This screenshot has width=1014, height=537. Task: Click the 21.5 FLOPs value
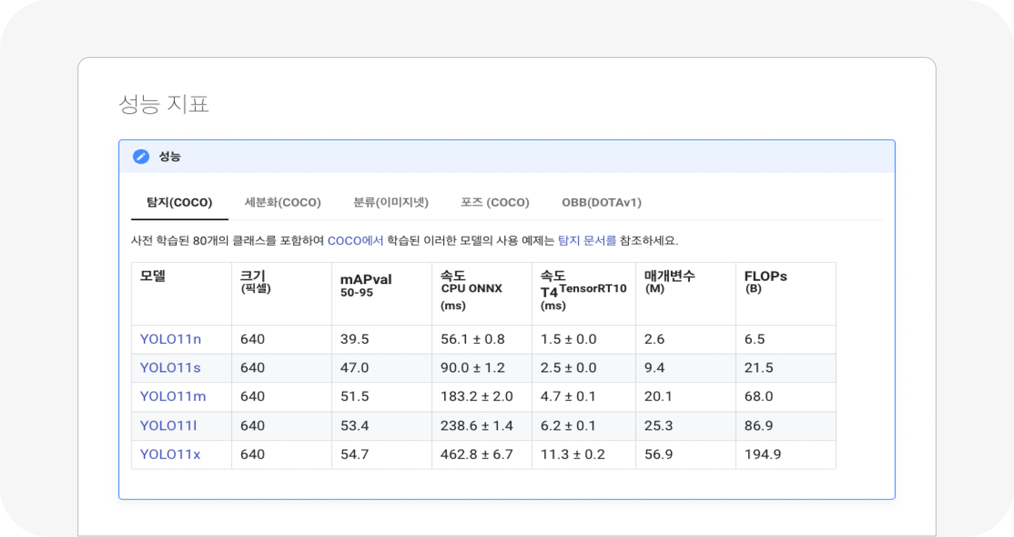click(x=759, y=368)
